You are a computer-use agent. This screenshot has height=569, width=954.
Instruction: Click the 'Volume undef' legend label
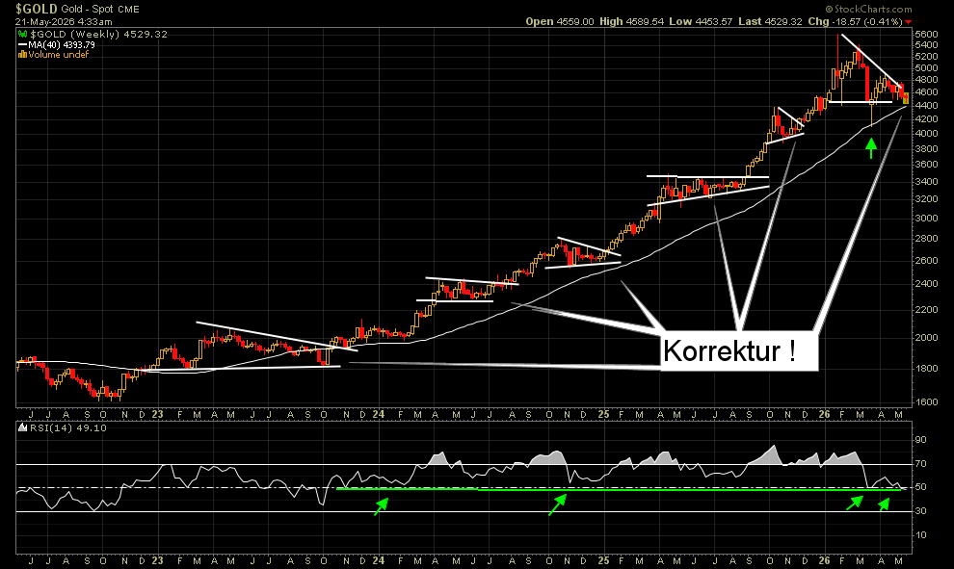pos(59,55)
